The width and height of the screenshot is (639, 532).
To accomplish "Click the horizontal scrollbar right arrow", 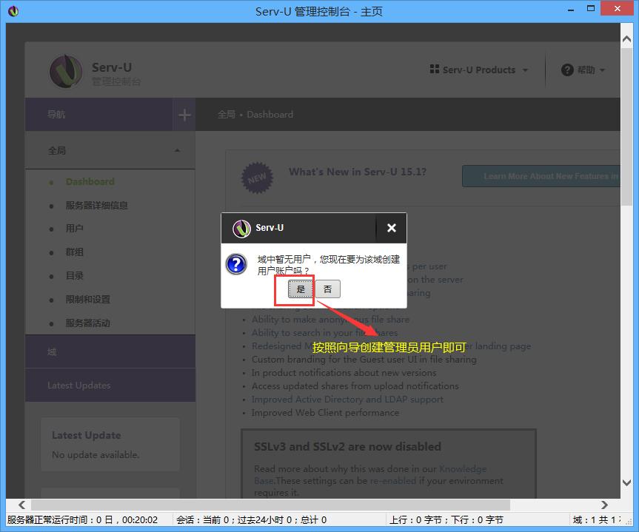I will pos(604,505).
